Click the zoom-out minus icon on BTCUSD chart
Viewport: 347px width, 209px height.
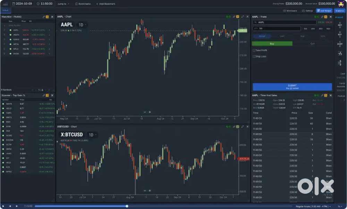pyautogui.click(x=145, y=191)
